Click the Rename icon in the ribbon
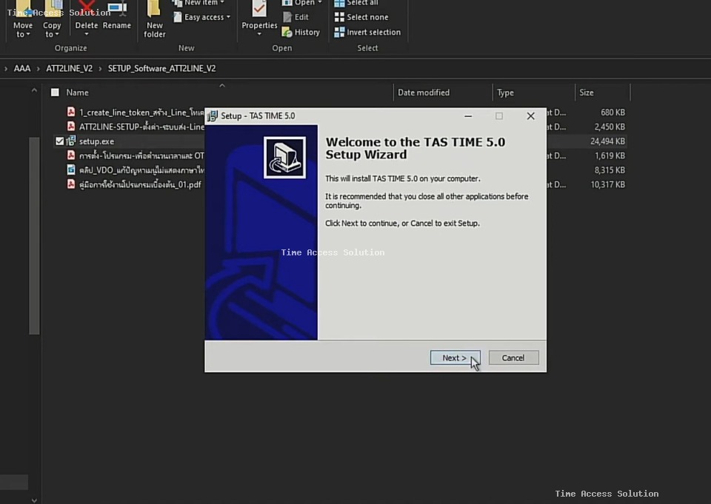Screen dimensions: 711x504 (x=116, y=10)
